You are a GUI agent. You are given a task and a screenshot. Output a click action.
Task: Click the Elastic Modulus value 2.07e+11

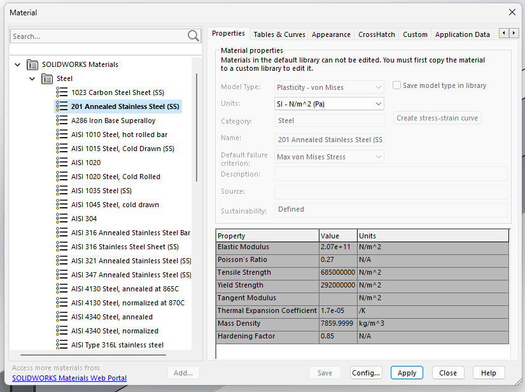coord(338,247)
